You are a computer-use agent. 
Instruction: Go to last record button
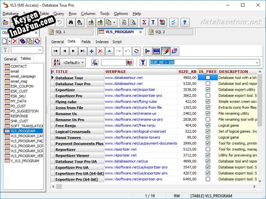coord(83,51)
